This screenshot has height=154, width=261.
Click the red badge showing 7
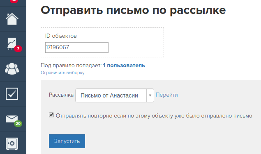[18, 49]
